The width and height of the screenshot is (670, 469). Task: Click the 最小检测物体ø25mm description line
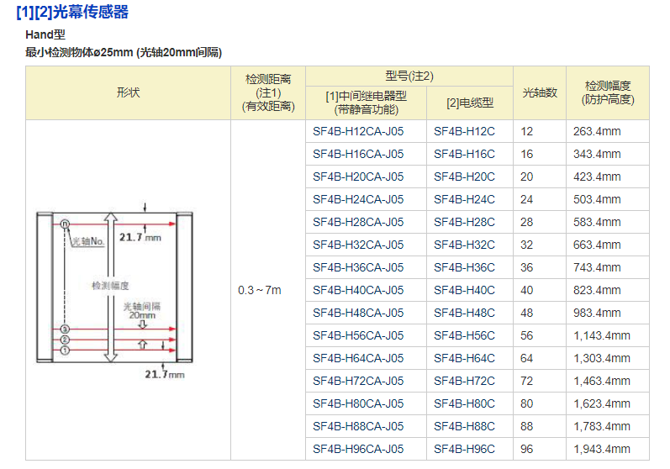point(124,52)
